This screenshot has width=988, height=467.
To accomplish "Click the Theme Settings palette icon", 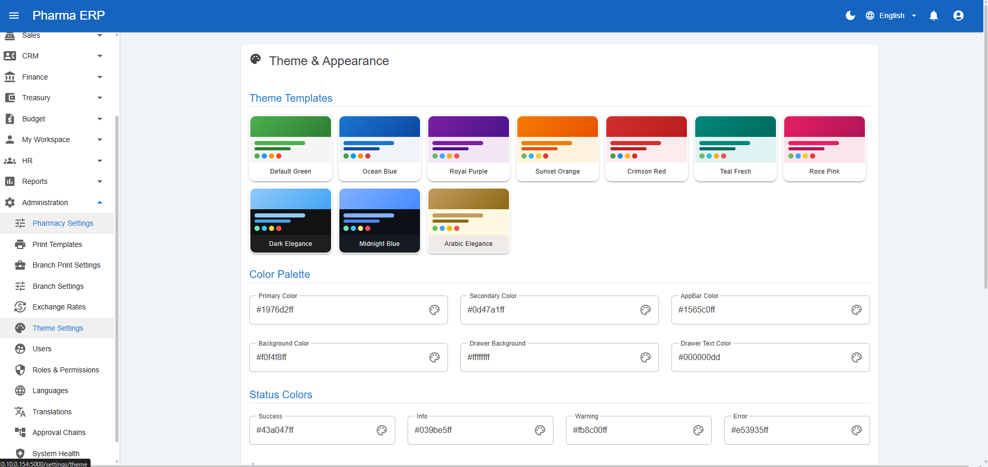I will click(20, 328).
